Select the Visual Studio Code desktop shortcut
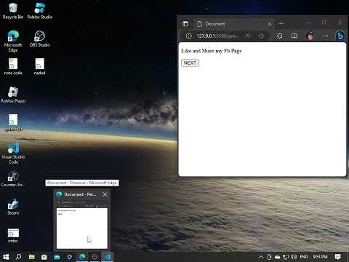The width and height of the screenshot is (349, 262). (x=13, y=153)
